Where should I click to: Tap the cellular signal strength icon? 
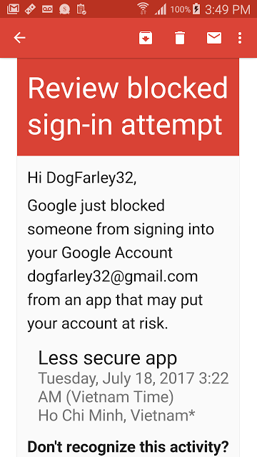160,9
